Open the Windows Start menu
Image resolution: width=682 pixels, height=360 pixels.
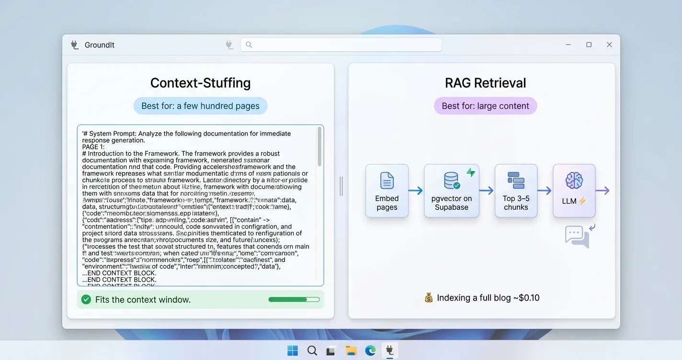(x=293, y=350)
